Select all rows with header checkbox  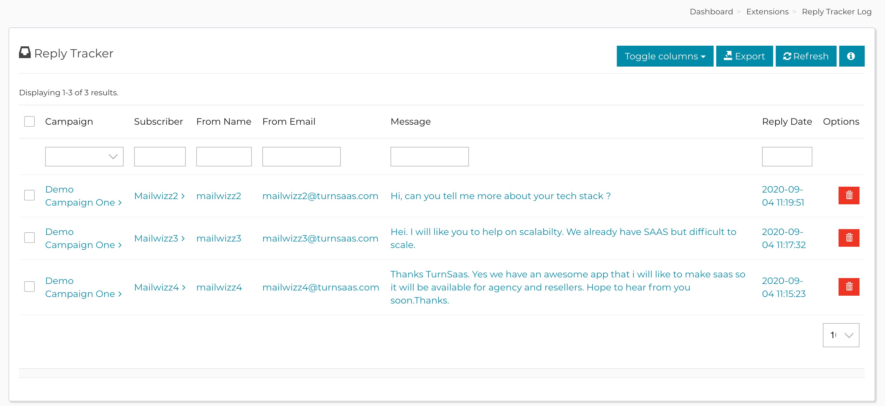pos(29,121)
